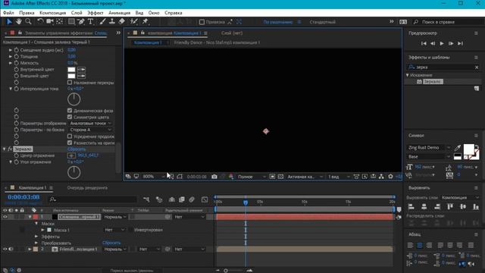This screenshot has width=485, height=273.
Task: Center paragraph text alignment
Action: click(420, 246)
